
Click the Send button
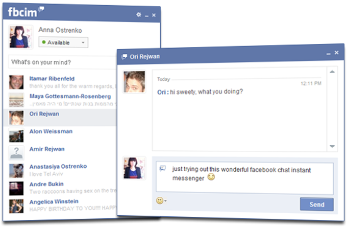[317, 205]
